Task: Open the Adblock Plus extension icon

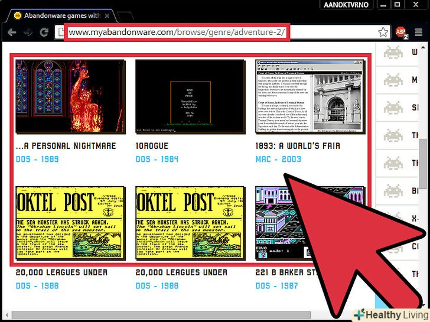Action: click(401, 32)
